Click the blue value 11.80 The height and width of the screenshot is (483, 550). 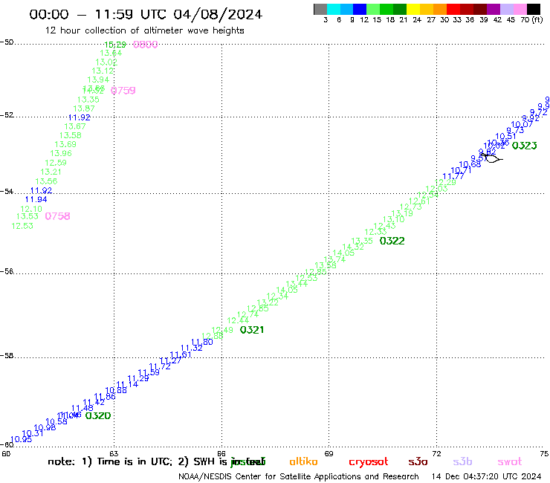coord(202,342)
